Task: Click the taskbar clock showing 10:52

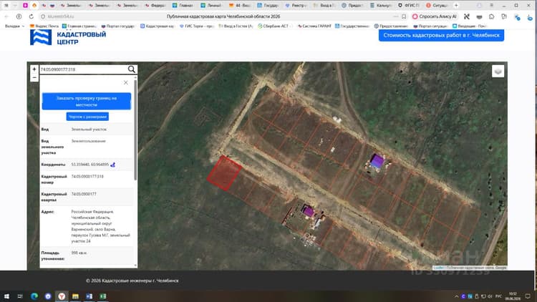Action: click(513, 296)
